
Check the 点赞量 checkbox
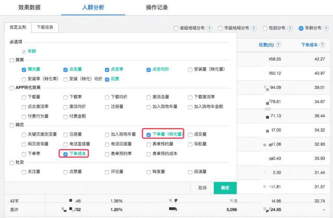tap(65, 171)
